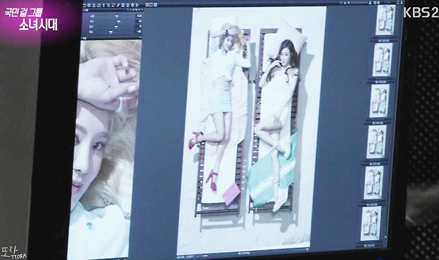Move the bottom slider handle in adjustments panel

[x=110, y=32]
